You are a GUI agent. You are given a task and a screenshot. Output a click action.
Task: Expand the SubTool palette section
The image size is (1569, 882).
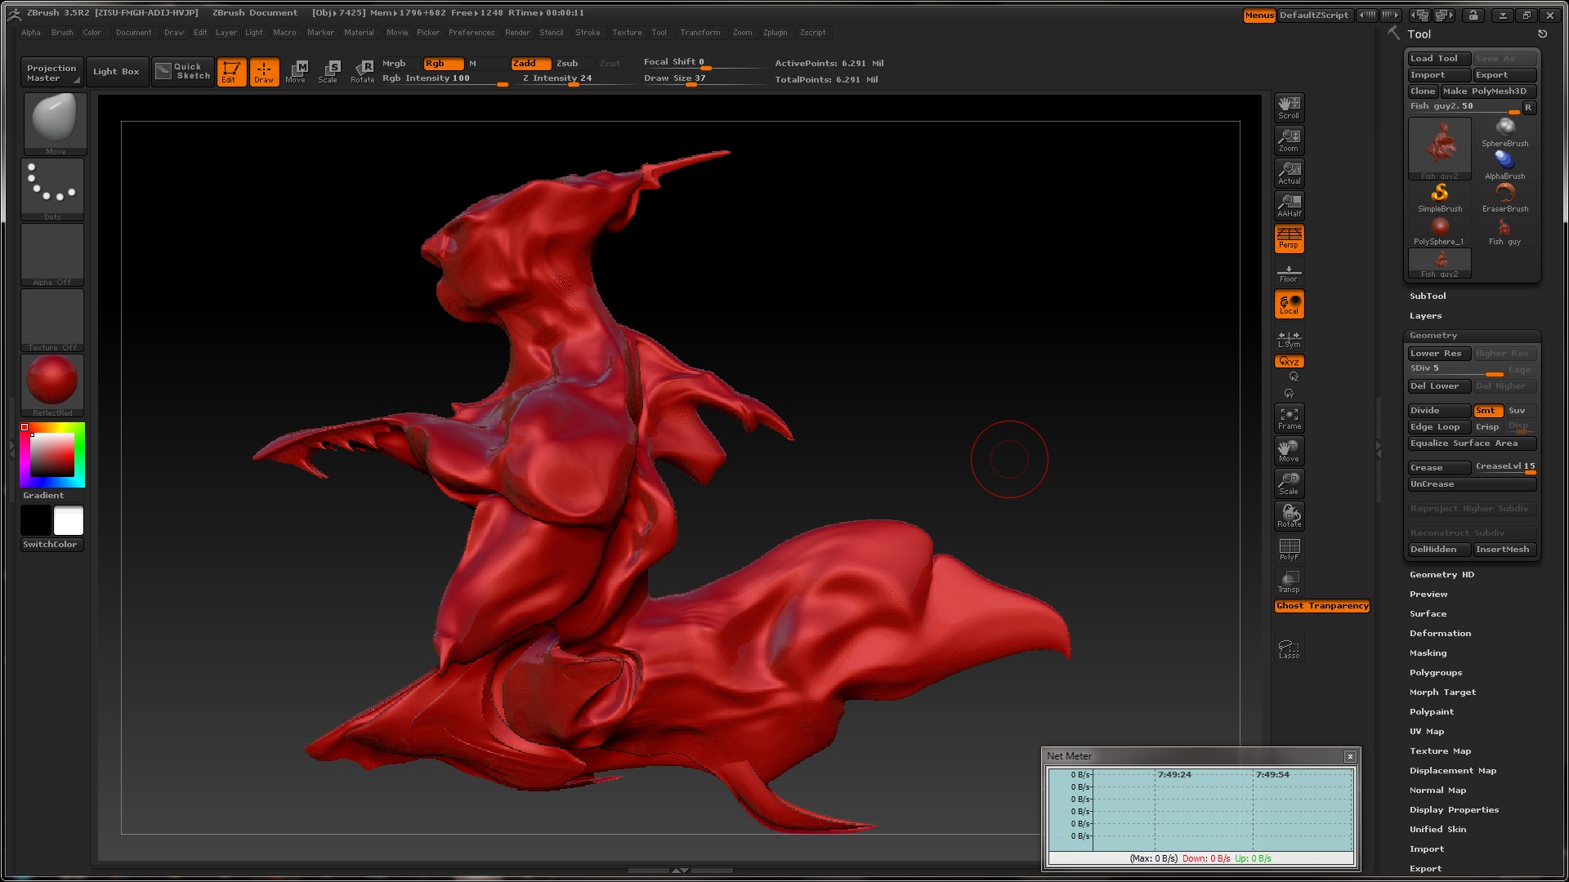[x=1427, y=296]
